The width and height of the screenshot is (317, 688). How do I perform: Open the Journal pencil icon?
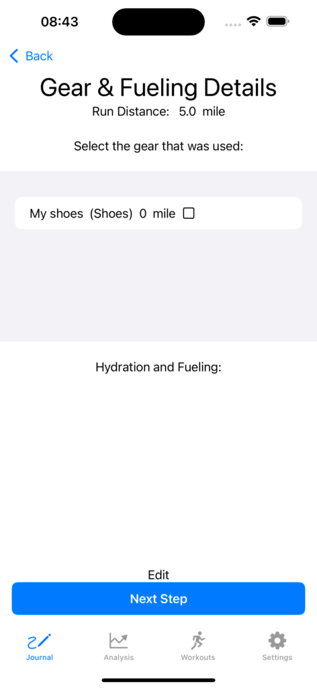pyautogui.click(x=40, y=641)
